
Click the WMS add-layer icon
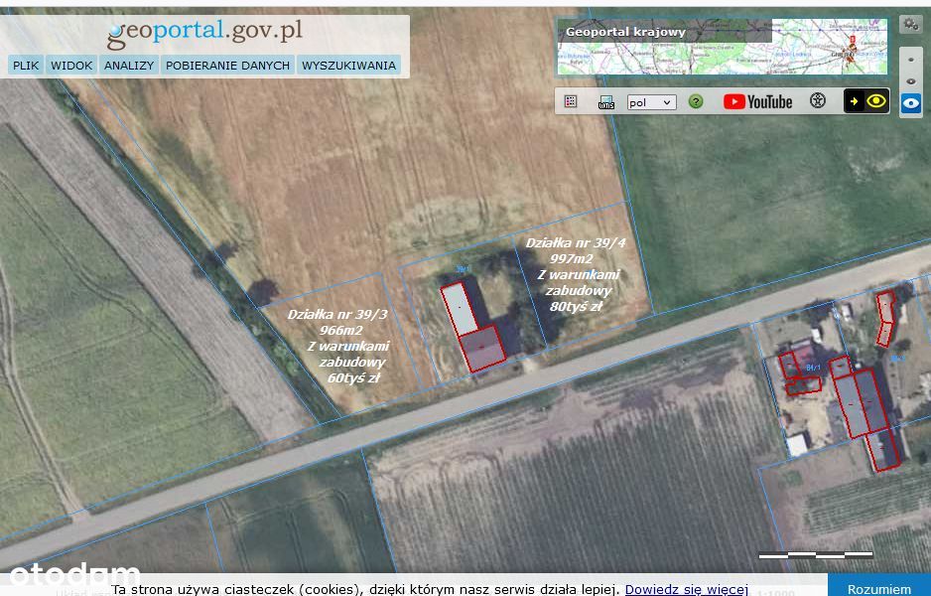(x=606, y=102)
